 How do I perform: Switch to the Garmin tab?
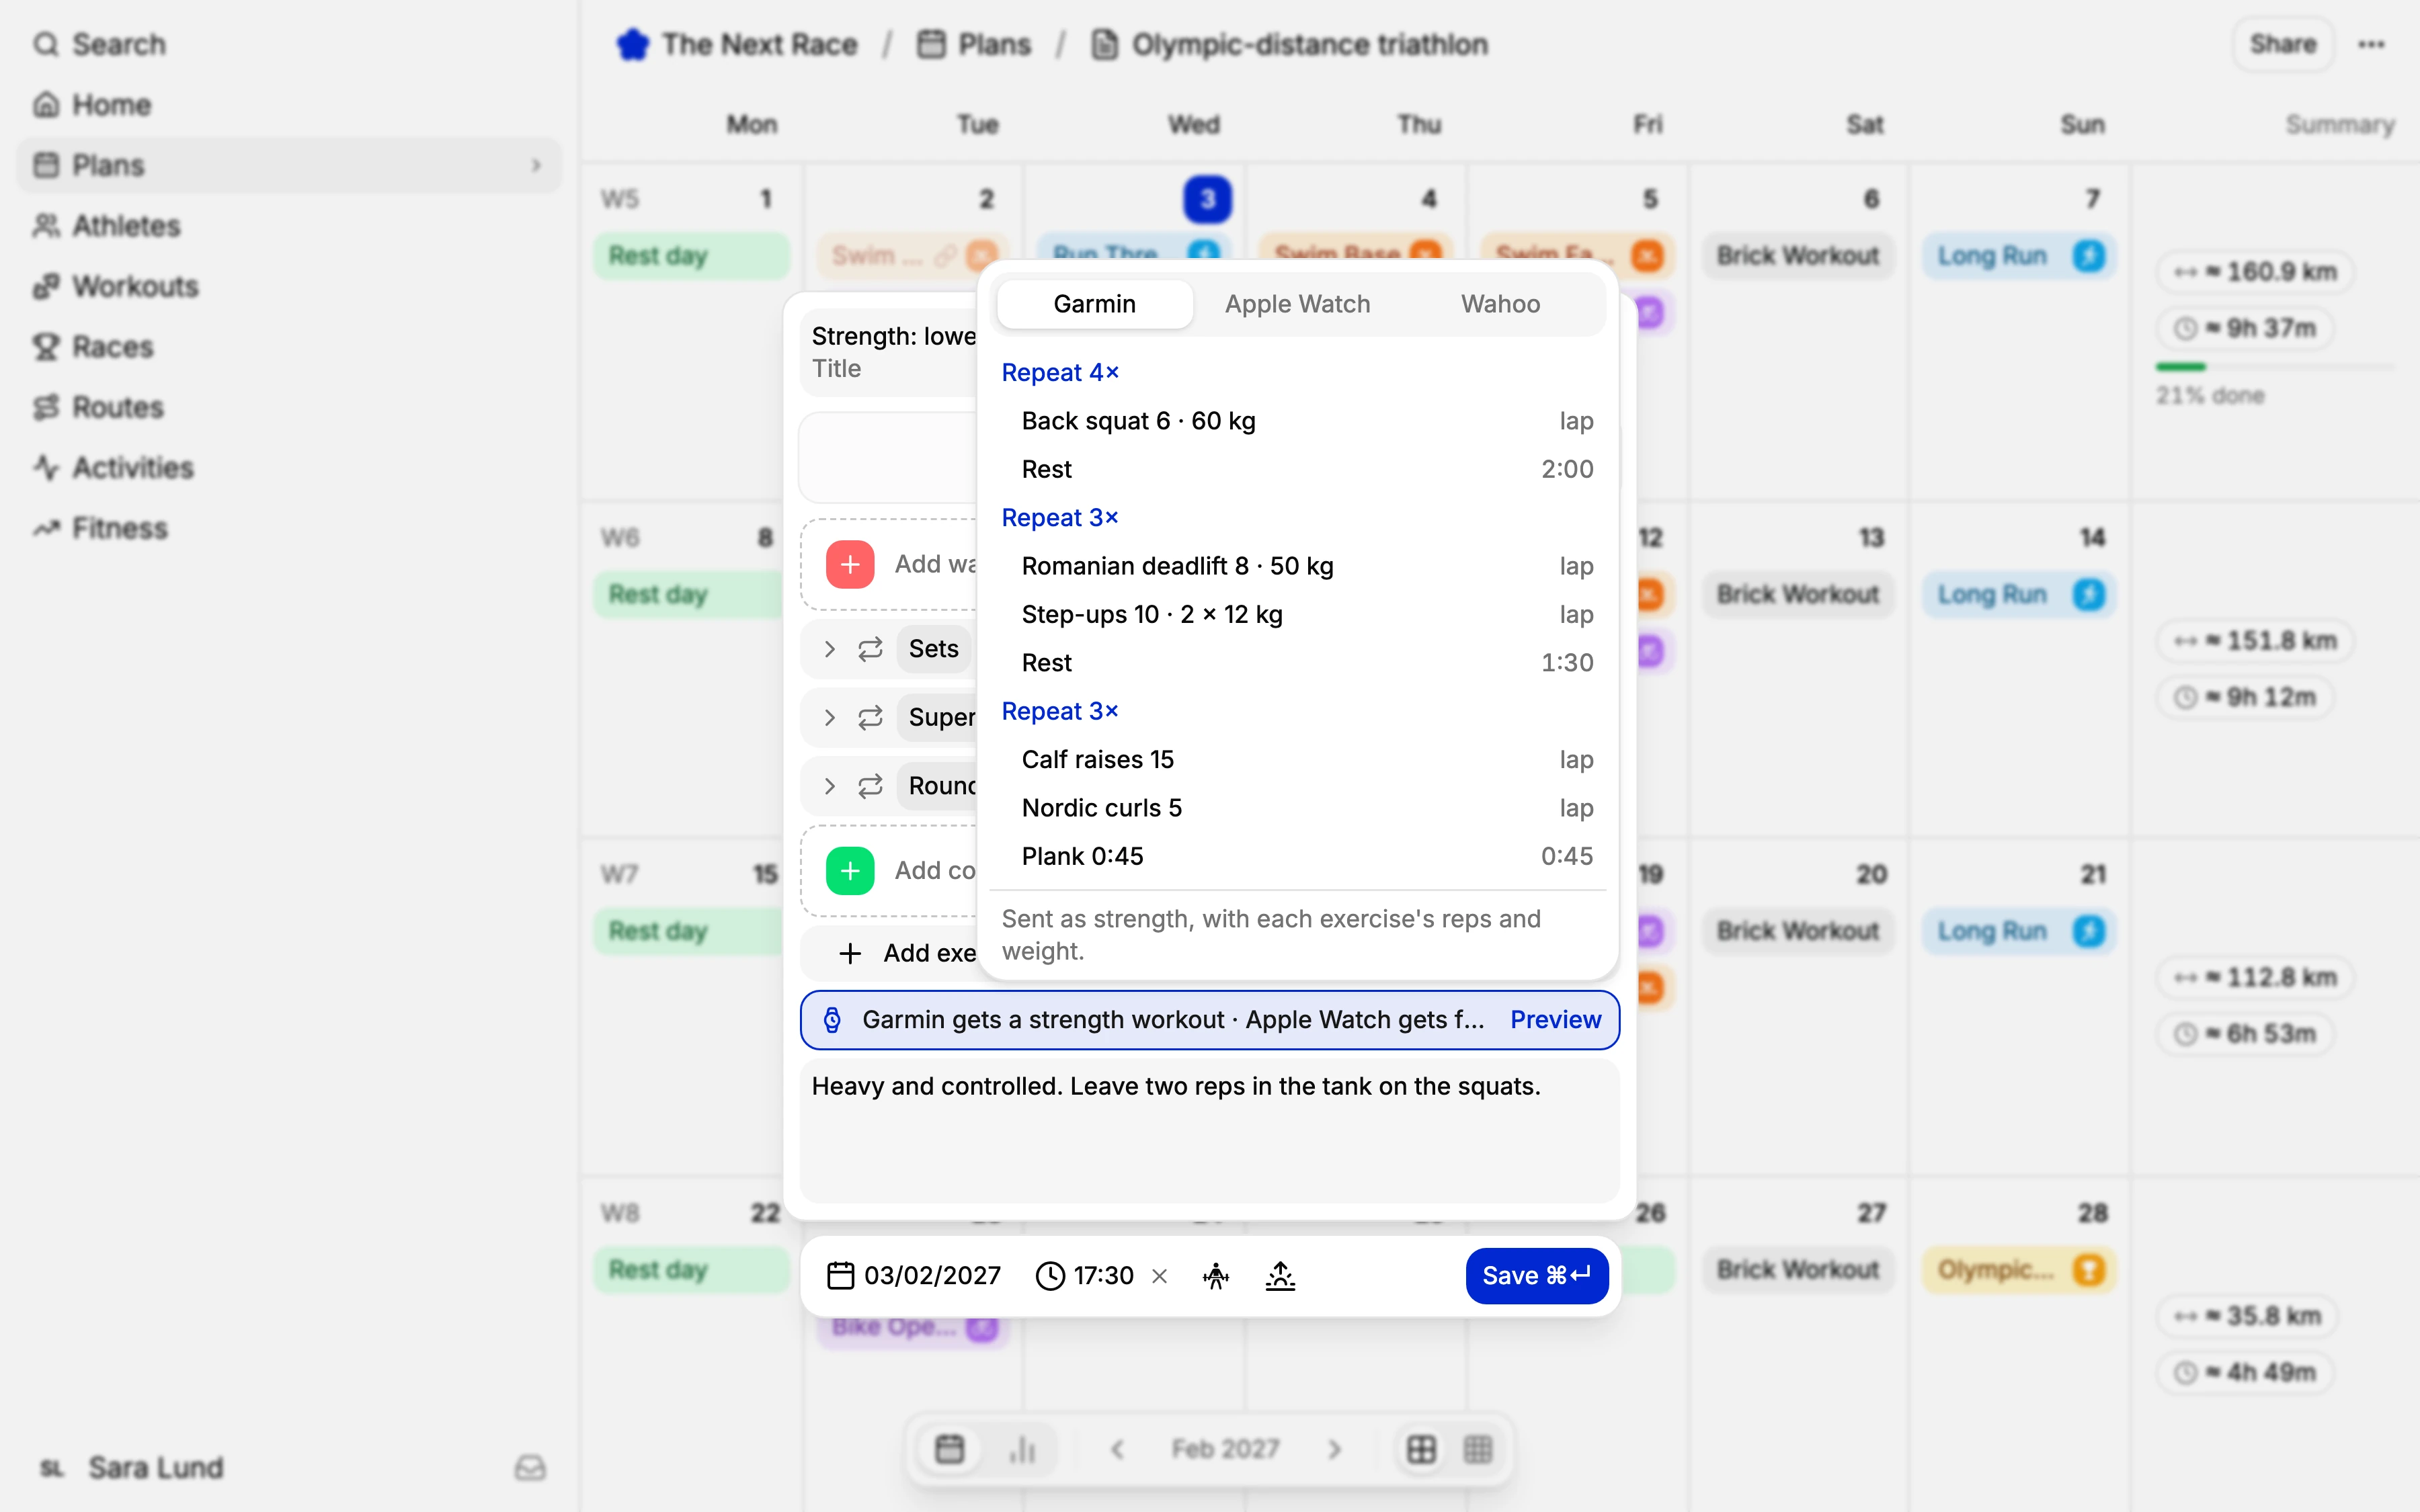click(1094, 304)
